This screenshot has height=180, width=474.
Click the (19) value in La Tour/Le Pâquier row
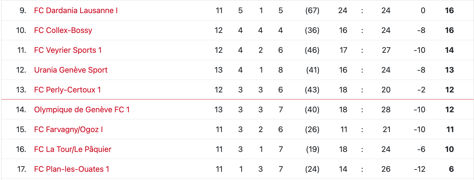tap(313, 149)
